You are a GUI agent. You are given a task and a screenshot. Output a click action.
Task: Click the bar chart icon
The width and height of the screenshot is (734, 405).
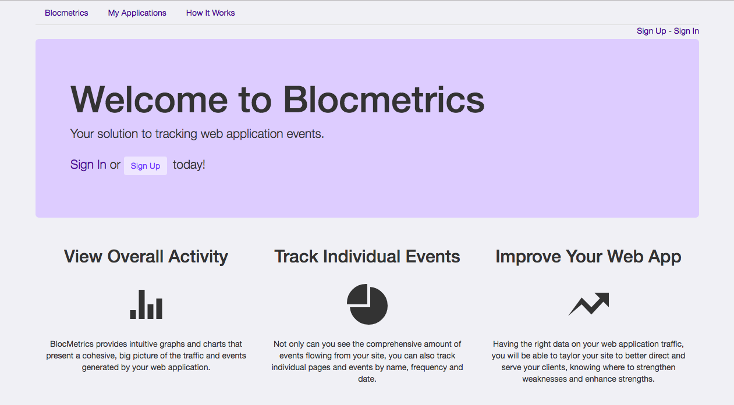[x=146, y=304]
